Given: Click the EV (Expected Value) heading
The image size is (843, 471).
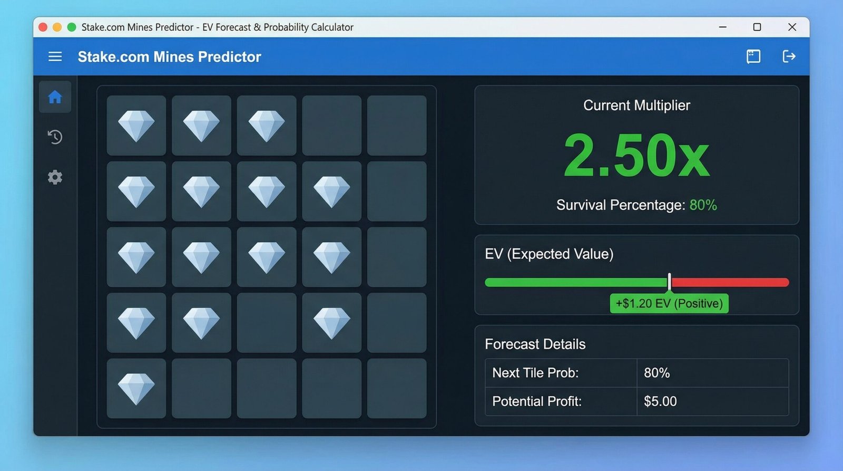Looking at the screenshot, I should coord(549,254).
